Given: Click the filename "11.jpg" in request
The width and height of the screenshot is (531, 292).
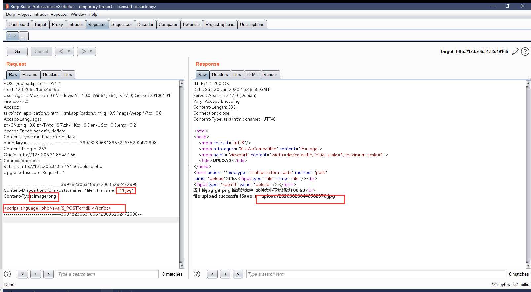Looking at the screenshot, I should 125,190.
